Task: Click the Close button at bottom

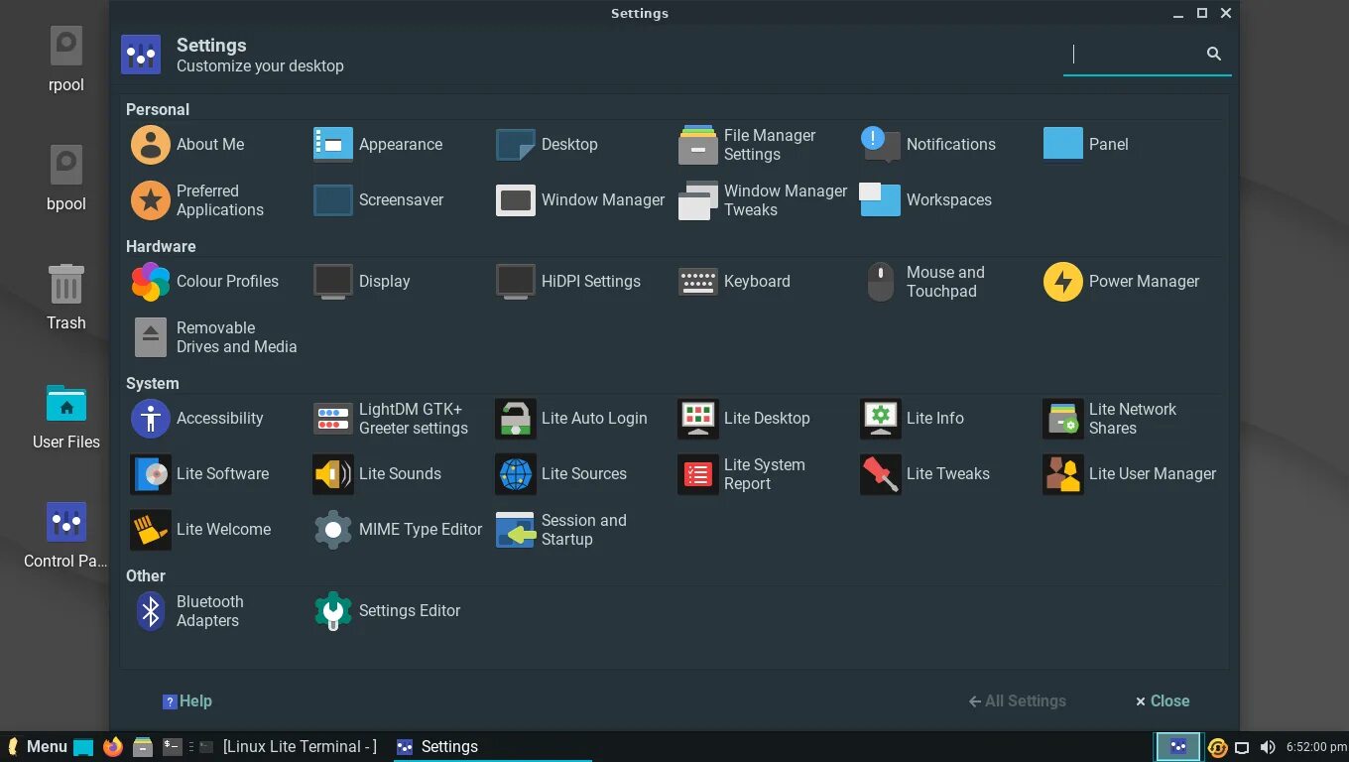Action: coord(1163,701)
